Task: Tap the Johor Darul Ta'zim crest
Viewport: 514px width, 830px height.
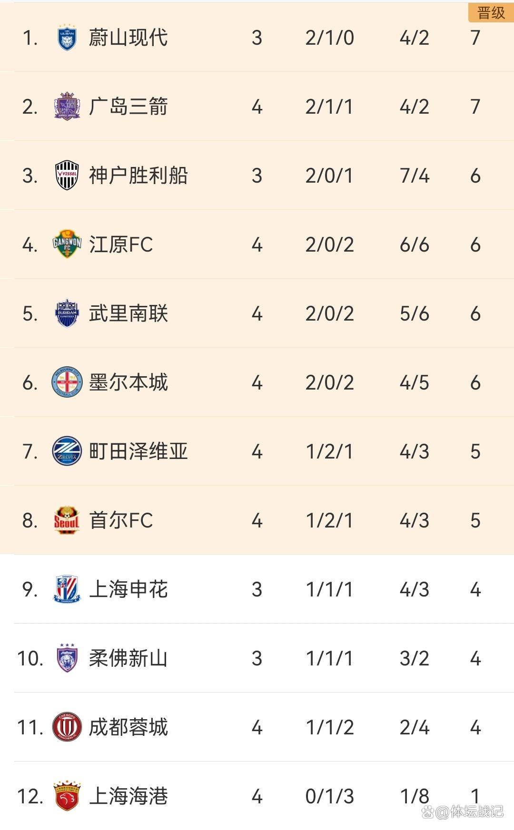Action: [67, 658]
